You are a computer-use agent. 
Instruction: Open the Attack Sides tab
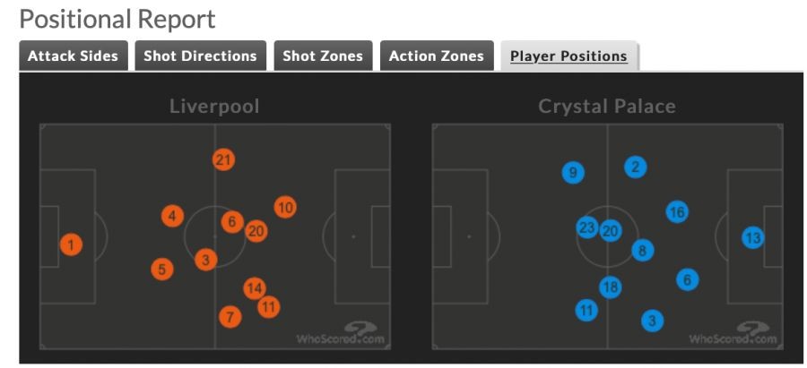(73, 56)
